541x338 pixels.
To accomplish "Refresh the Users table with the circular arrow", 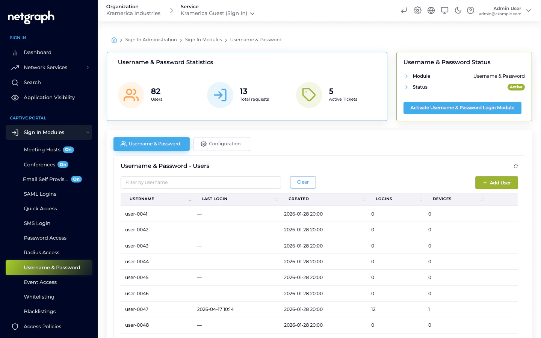I will (516, 166).
